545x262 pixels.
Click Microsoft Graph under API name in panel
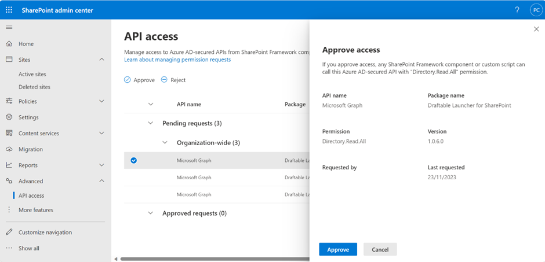click(x=342, y=105)
